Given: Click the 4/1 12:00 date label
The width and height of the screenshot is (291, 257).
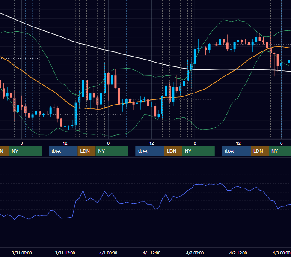Looking at the screenshot, I should [151, 253].
